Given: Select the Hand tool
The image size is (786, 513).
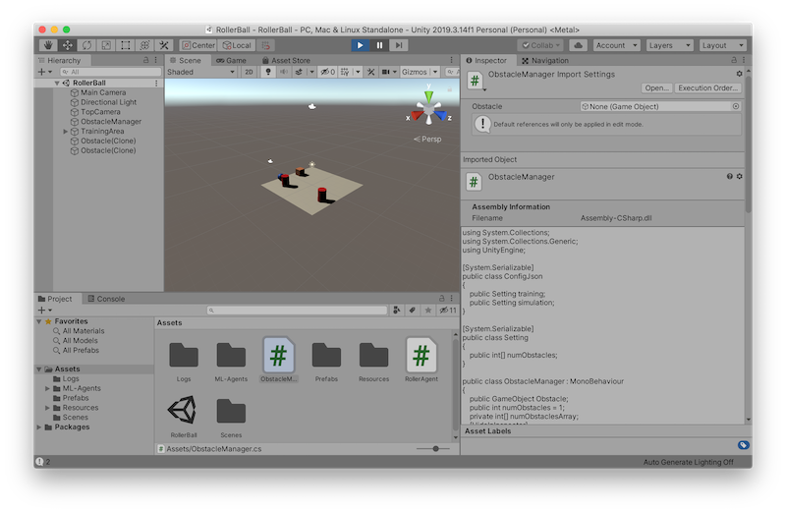Looking at the screenshot, I should point(48,45).
